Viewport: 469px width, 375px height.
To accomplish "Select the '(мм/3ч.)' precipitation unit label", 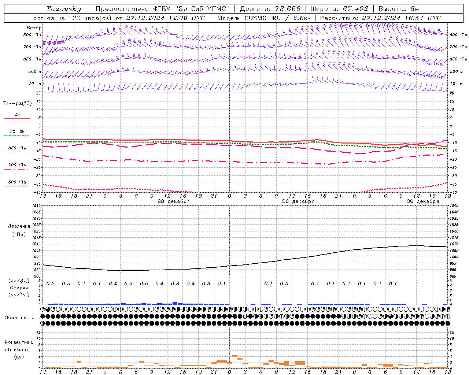I will 19,281.
